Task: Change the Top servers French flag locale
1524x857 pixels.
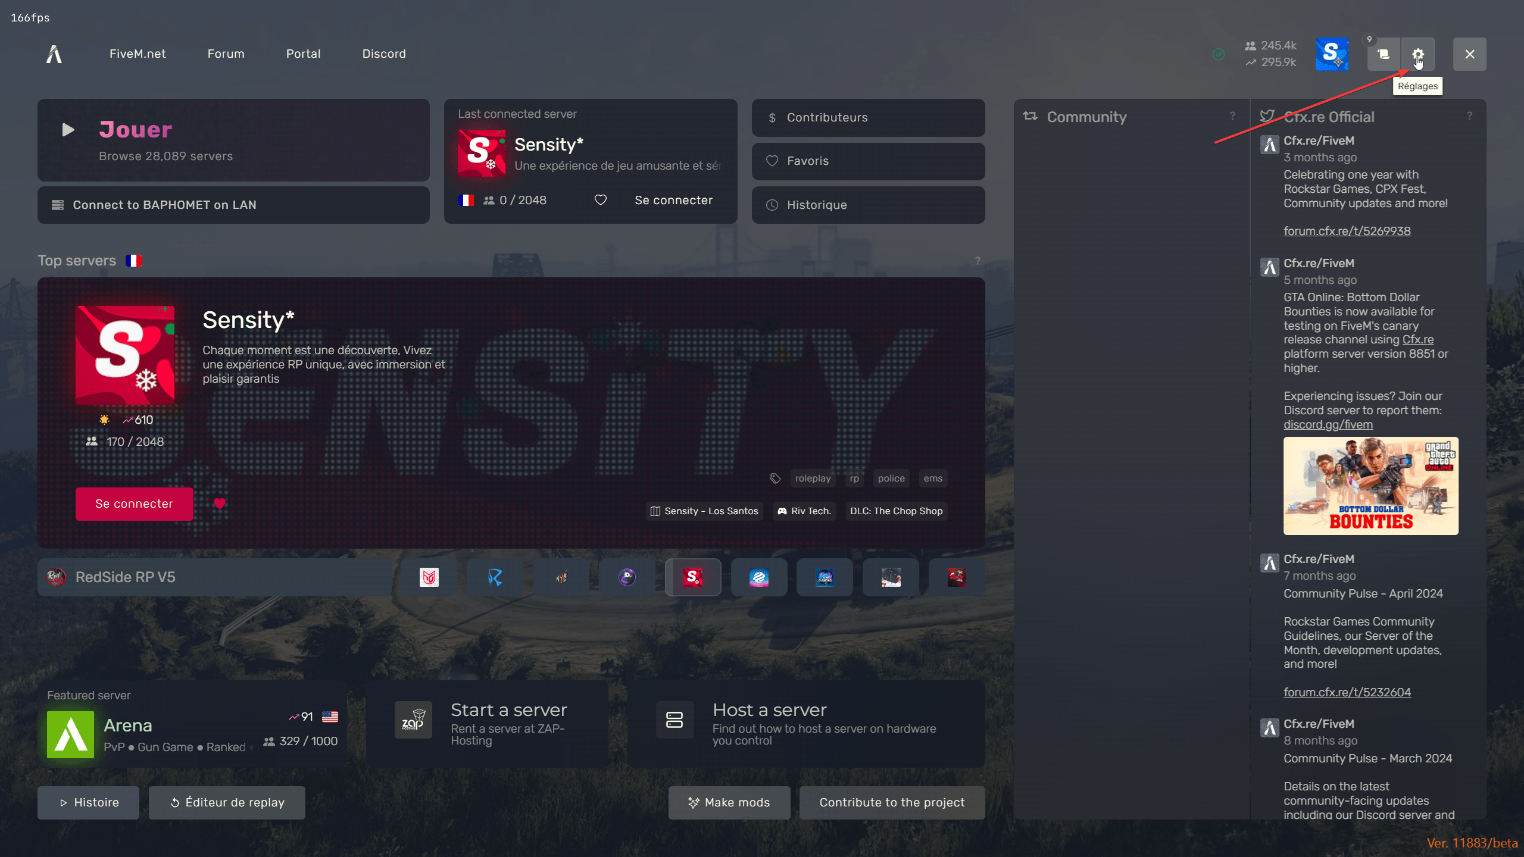Action: point(133,261)
